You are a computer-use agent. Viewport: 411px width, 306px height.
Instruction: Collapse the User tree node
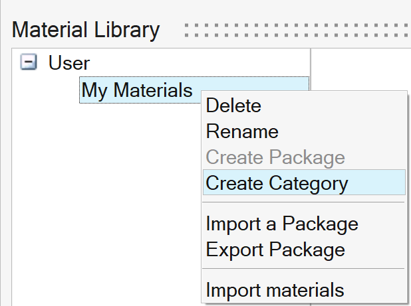[x=28, y=64]
